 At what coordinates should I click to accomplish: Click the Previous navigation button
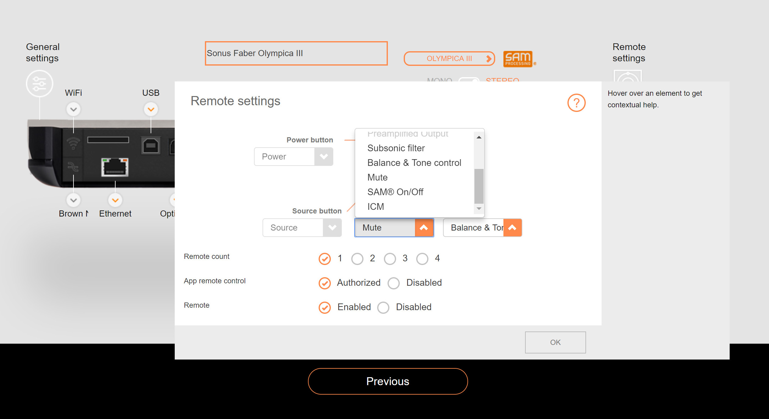click(x=386, y=382)
